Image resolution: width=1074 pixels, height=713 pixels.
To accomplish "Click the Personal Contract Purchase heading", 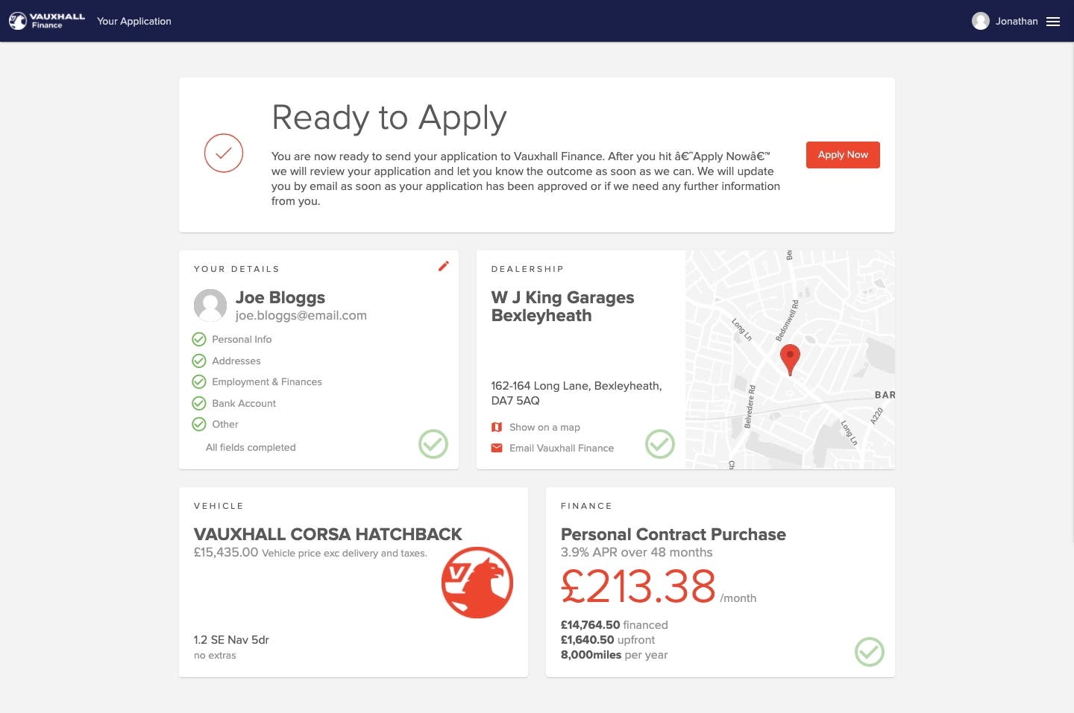I will pyautogui.click(x=673, y=535).
